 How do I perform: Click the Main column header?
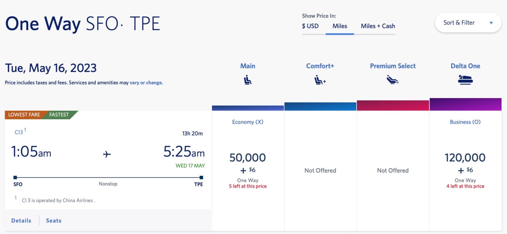[x=248, y=66]
